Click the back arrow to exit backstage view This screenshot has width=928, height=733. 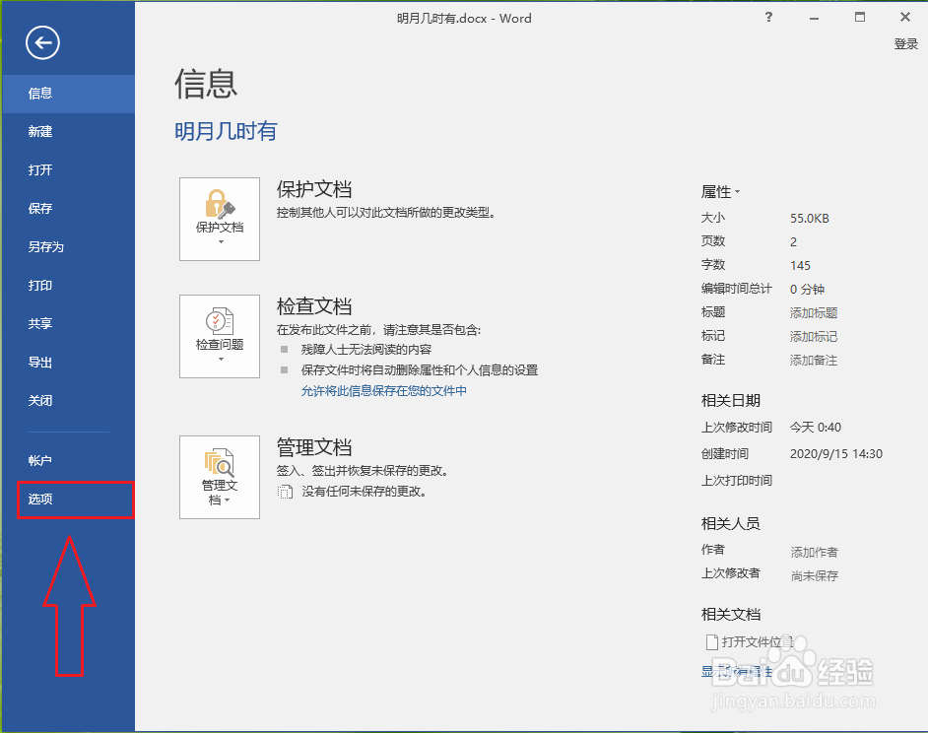pos(40,42)
